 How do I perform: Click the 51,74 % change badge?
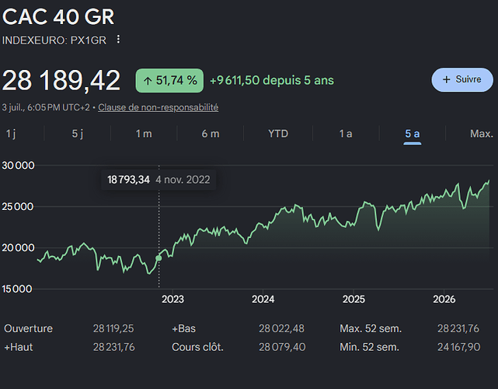169,80
